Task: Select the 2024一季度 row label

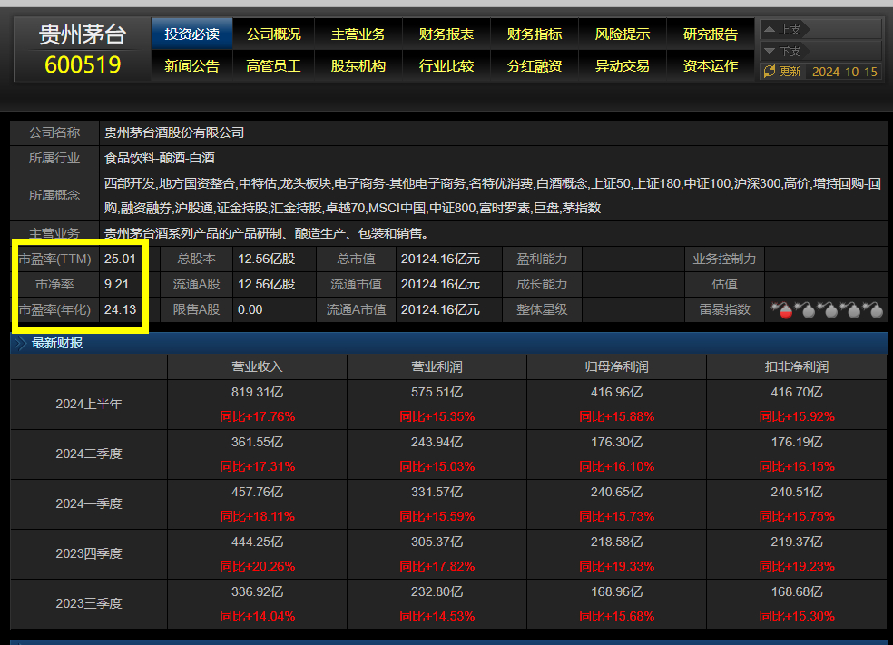Action: click(89, 503)
